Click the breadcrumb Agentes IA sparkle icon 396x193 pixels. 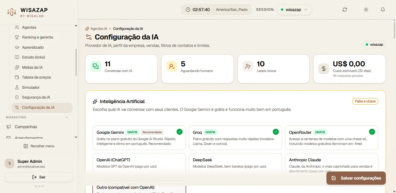point(87,29)
